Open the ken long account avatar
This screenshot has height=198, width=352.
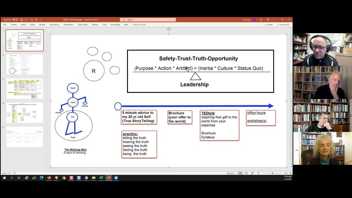tap(254, 20)
